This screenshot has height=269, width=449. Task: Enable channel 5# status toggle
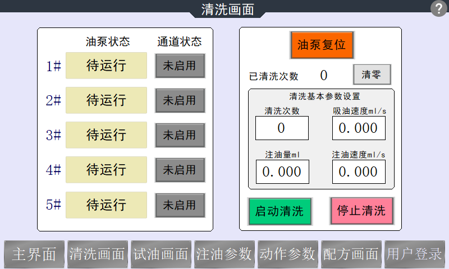point(180,205)
